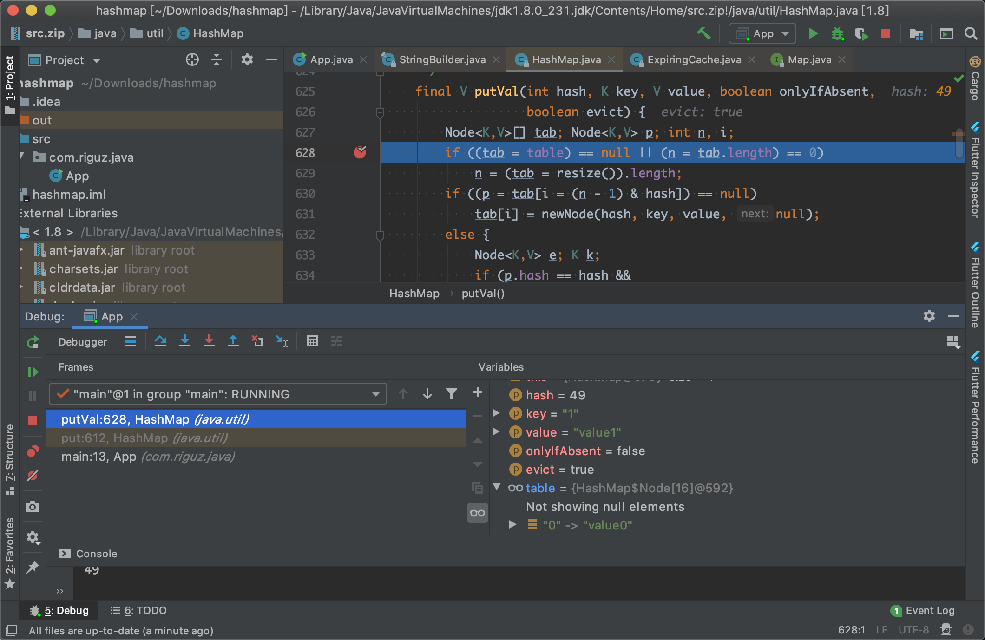985x640 pixels.
Task: Start the debugger with the bug icon
Action: coord(837,33)
